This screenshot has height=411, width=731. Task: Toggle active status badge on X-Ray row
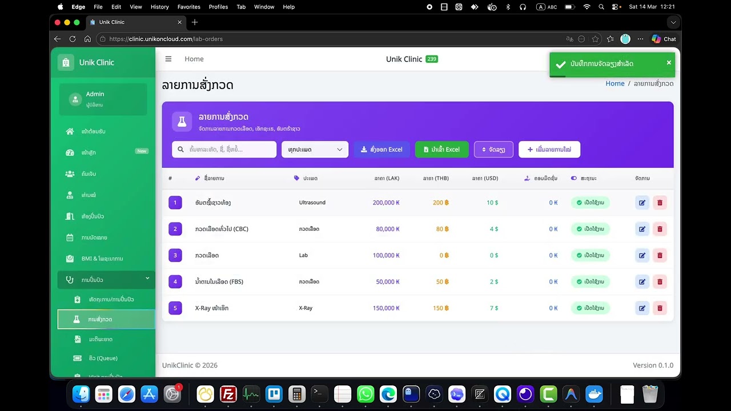pos(591,308)
